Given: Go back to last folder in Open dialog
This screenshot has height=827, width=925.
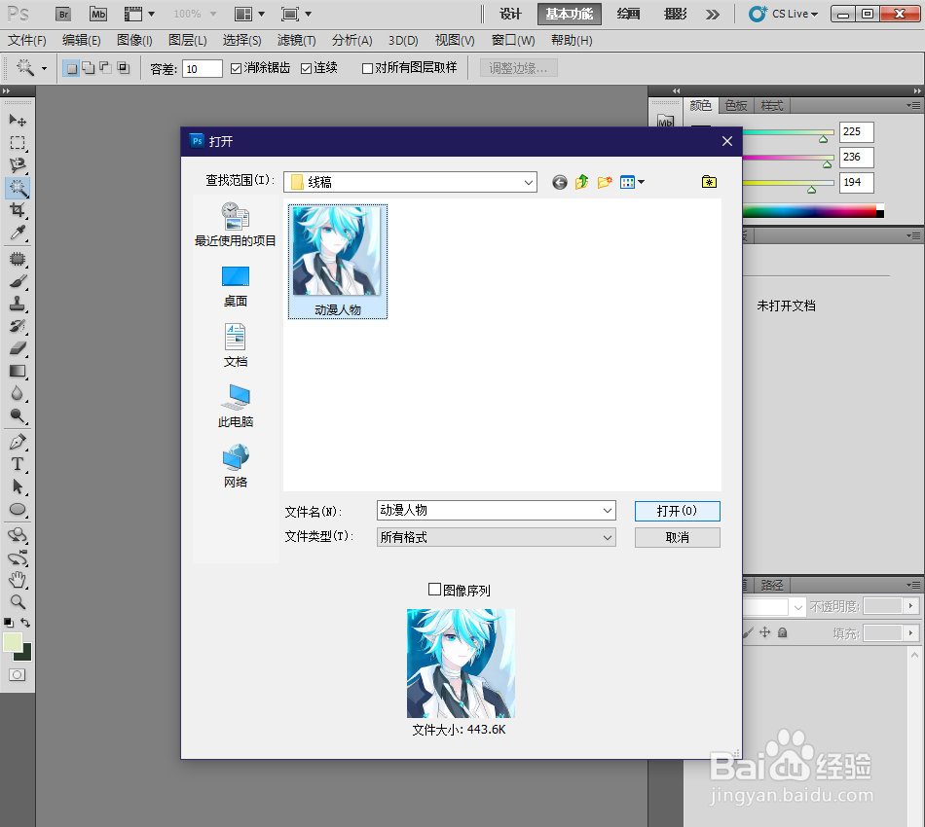Looking at the screenshot, I should [x=559, y=182].
